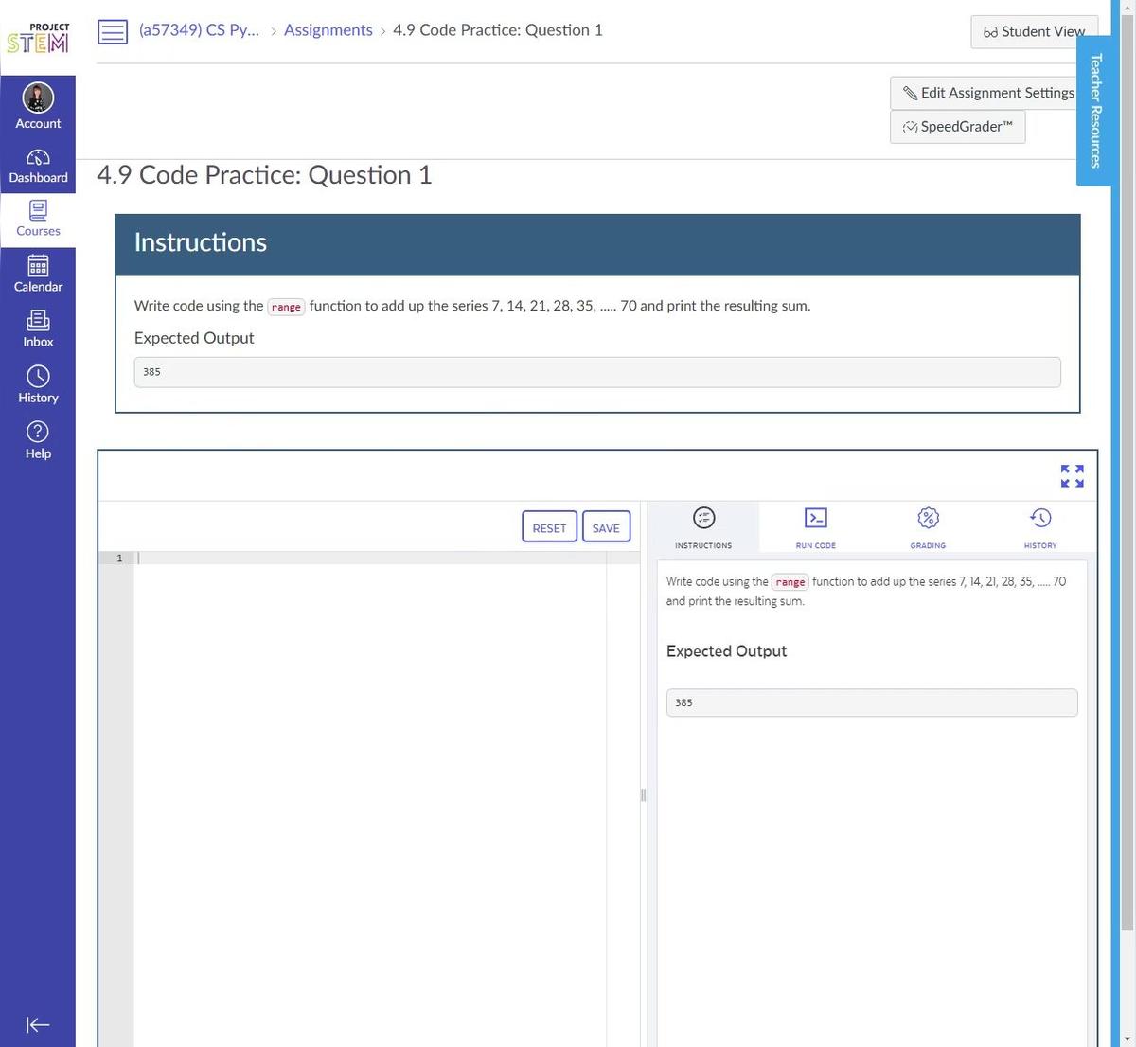
Task: Switch to the Run Code tab
Action: tap(815, 526)
